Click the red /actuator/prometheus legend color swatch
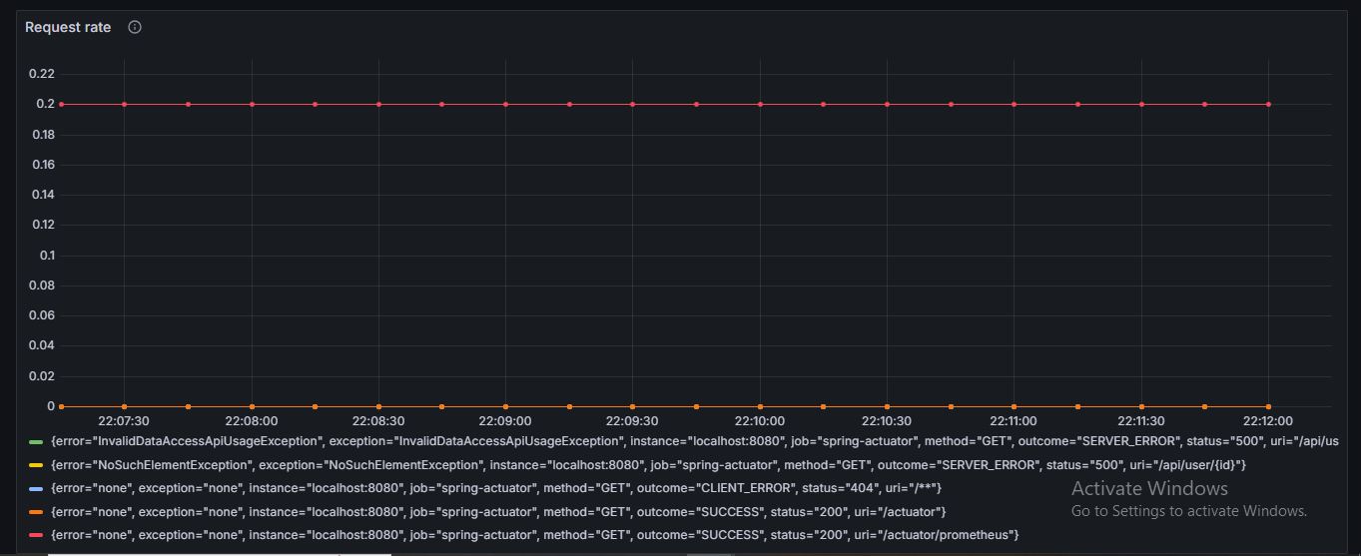Screen dimensions: 1361x556 point(36,536)
